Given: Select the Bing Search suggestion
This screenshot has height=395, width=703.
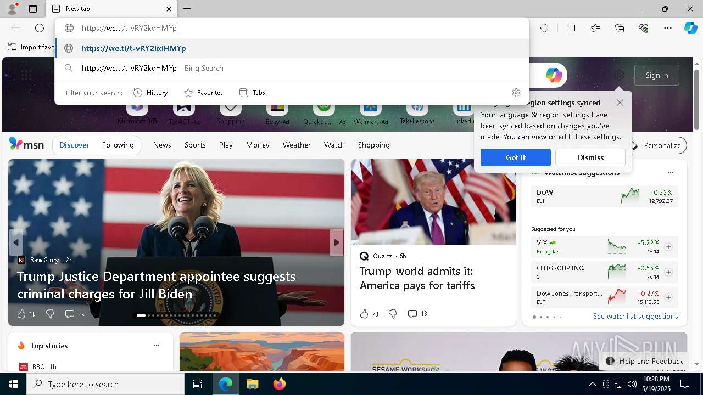Looking at the screenshot, I should coord(292,68).
